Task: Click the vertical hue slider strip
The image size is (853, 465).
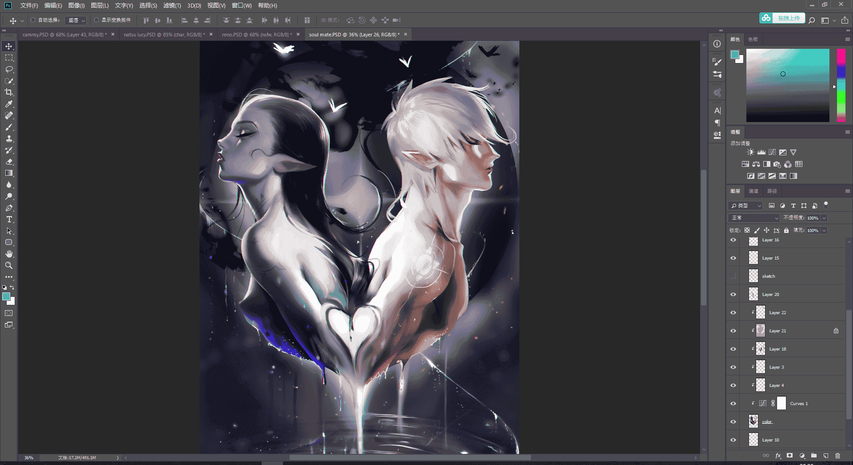Action: [x=841, y=85]
